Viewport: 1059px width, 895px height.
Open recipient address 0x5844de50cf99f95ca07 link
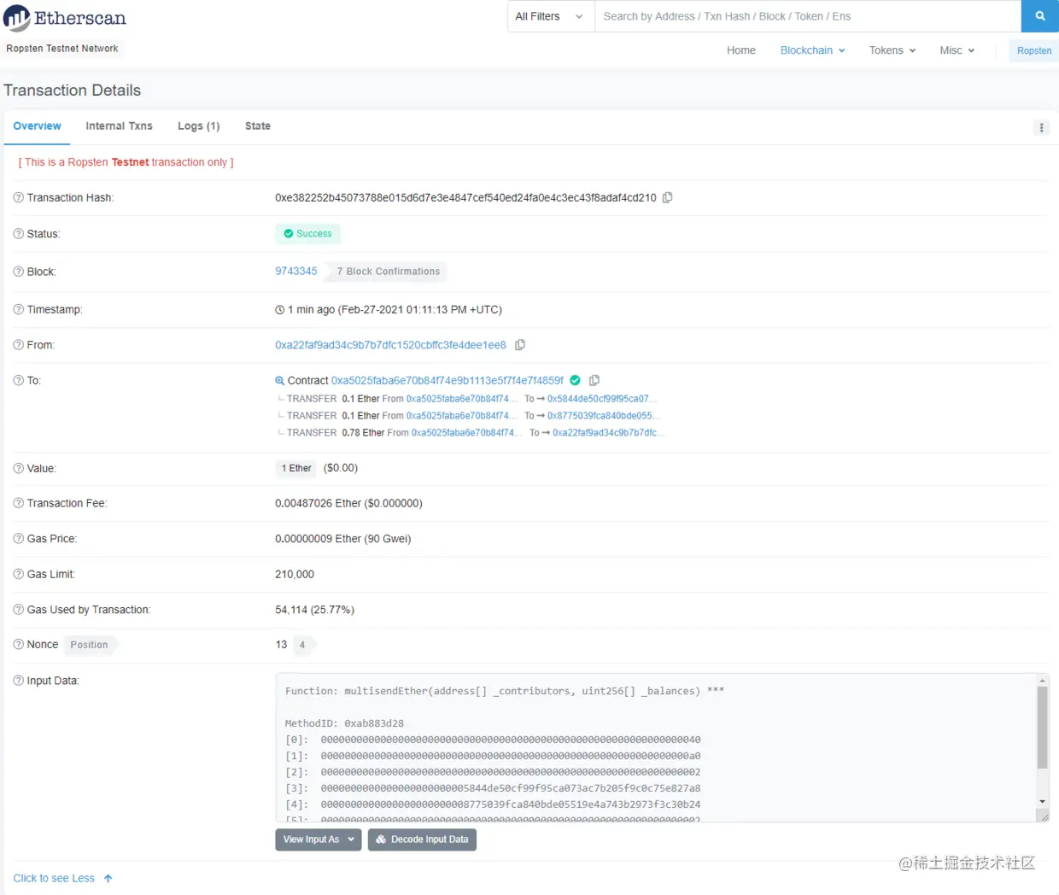coord(603,399)
